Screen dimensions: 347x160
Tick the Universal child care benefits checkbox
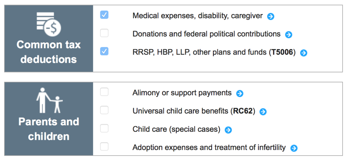(x=104, y=110)
